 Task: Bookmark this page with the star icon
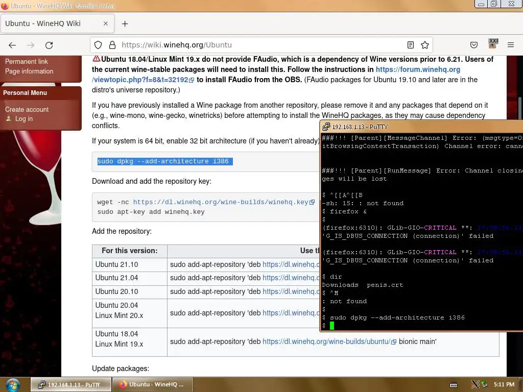(424, 45)
